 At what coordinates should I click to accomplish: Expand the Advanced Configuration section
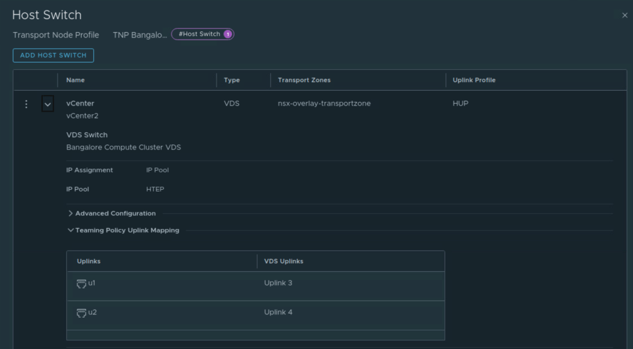(112, 214)
